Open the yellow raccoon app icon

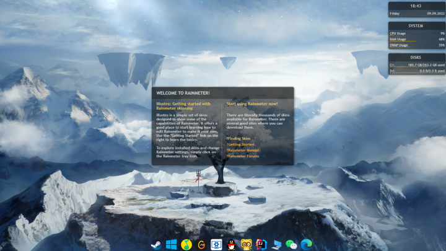pos(247,244)
